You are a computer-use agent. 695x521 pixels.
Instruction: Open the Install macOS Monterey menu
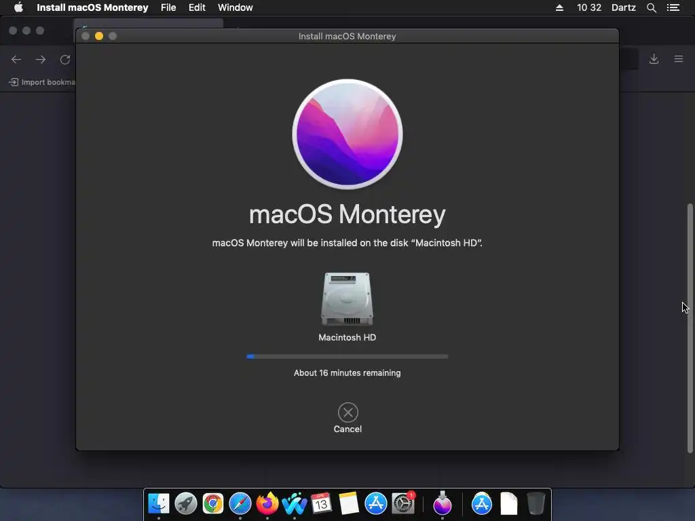click(x=92, y=7)
